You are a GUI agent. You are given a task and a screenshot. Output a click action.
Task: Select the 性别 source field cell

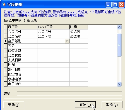[x=22, y=65]
